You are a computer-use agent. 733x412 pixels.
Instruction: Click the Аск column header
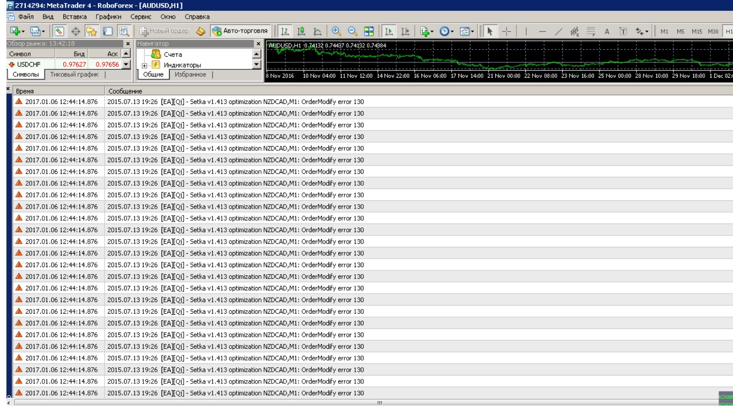tap(104, 55)
